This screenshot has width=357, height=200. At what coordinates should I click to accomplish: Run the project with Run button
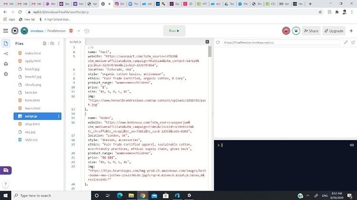(174, 31)
